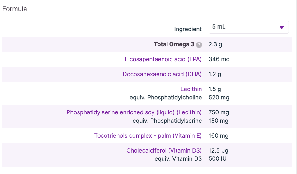Select the 2.3 g Total Omega 3 amount
This screenshot has height=174, width=297.
(x=215, y=44)
